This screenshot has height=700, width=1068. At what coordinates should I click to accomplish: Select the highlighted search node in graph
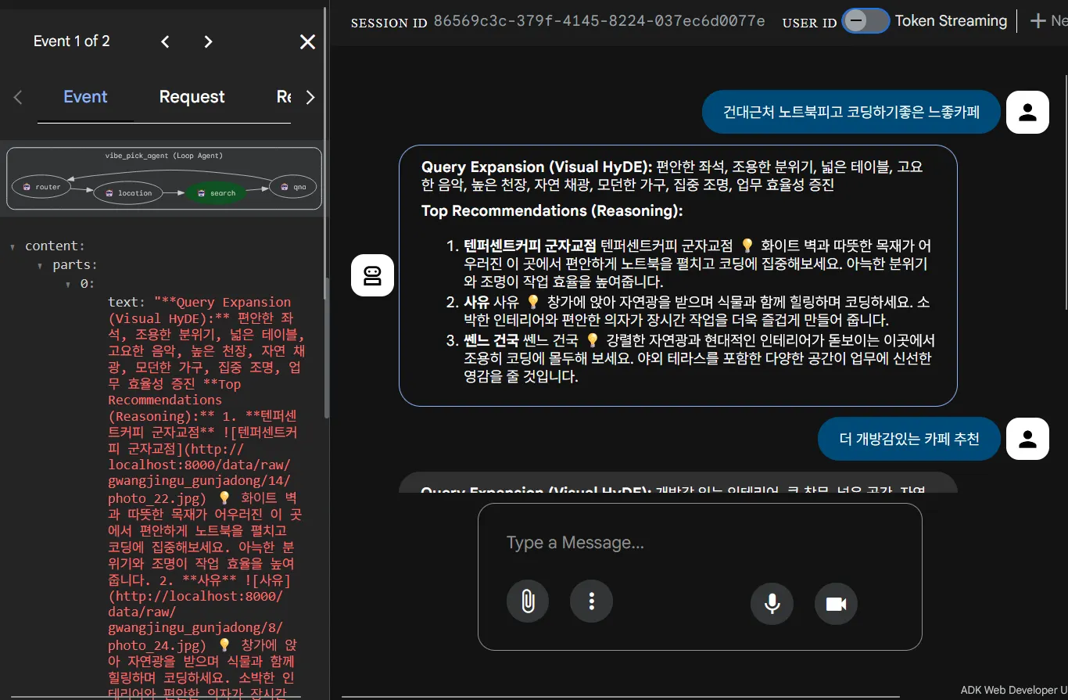coord(216,192)
